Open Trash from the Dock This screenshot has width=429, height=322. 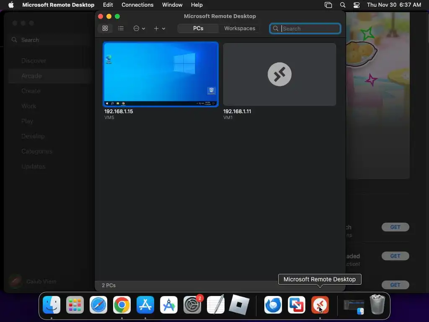tap(377, 304)
